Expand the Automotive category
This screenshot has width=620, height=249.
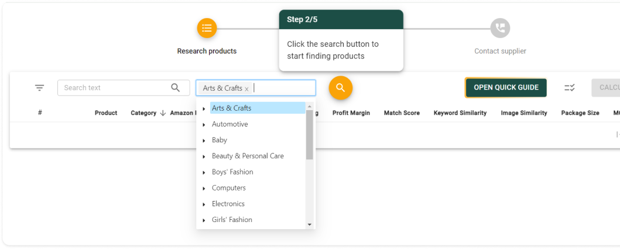(x=204, y=125)
